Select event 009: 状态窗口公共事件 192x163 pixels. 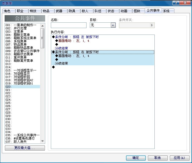[x=22, y=51]
